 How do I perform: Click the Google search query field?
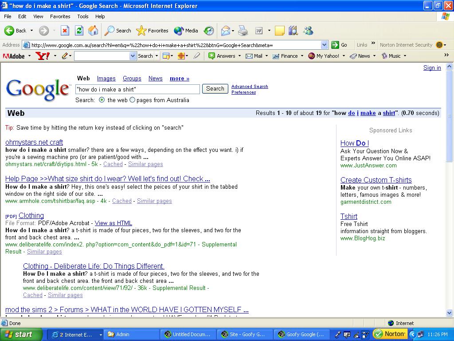(137, 89)
